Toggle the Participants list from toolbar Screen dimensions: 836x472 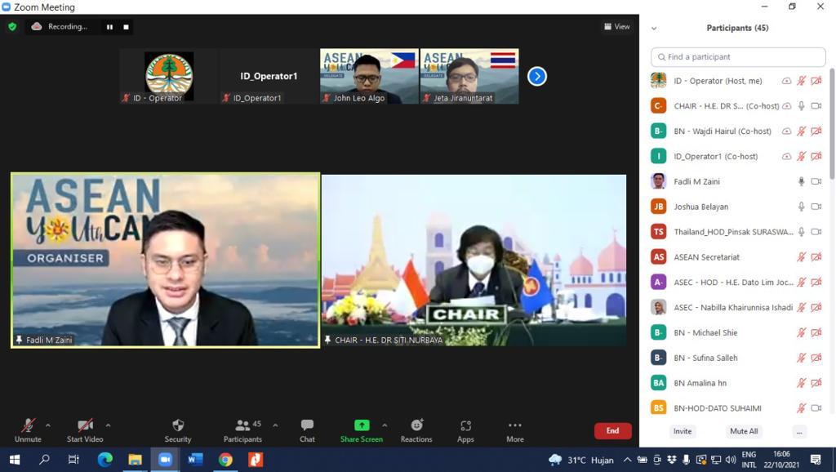242,425
